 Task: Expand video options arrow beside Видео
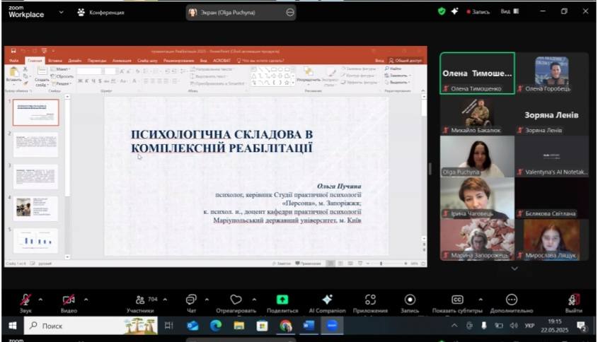pyautogui.click(x=86, y=299)
